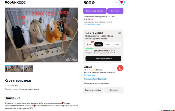Select the third photo thumbnail

point(28,69)
